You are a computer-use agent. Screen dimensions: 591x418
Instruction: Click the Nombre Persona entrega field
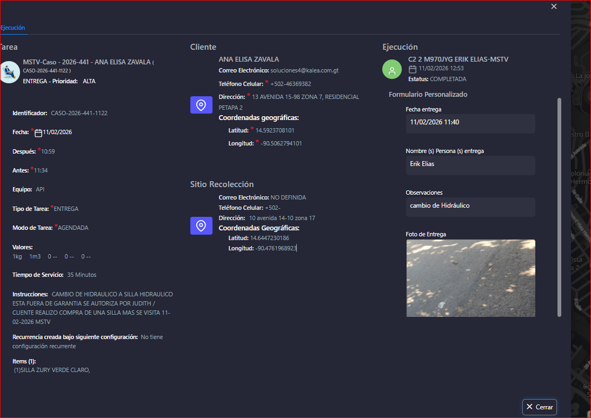[470, 164]
